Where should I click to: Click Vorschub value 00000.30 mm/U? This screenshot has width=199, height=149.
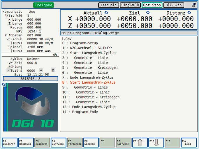40,39
